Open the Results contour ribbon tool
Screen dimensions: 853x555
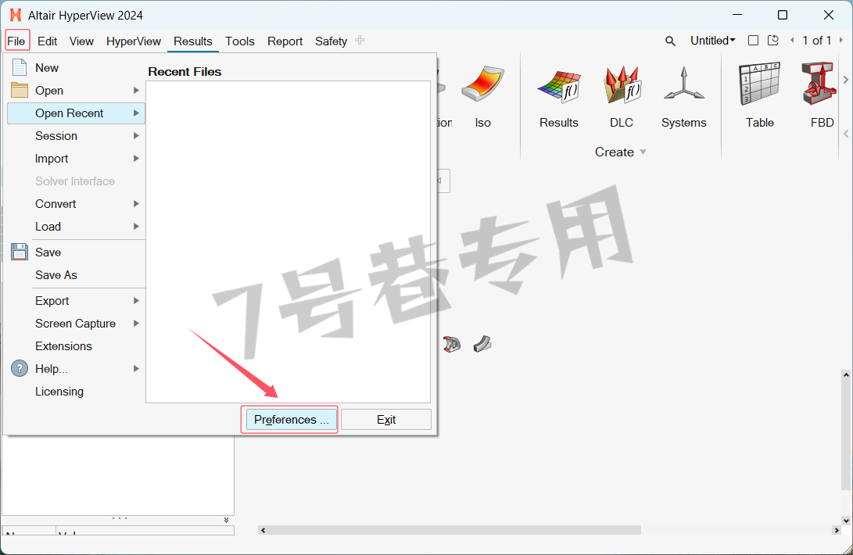[x=559, y=97]
